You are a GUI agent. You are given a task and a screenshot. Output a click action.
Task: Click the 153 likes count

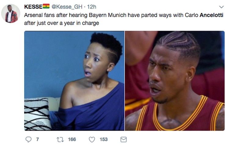[104, 140]
